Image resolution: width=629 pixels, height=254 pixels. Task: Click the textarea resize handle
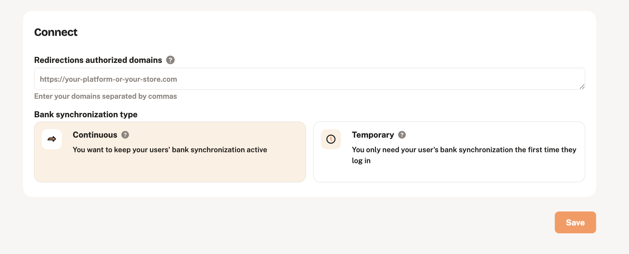pyautogui.click(x=582, y=87)
